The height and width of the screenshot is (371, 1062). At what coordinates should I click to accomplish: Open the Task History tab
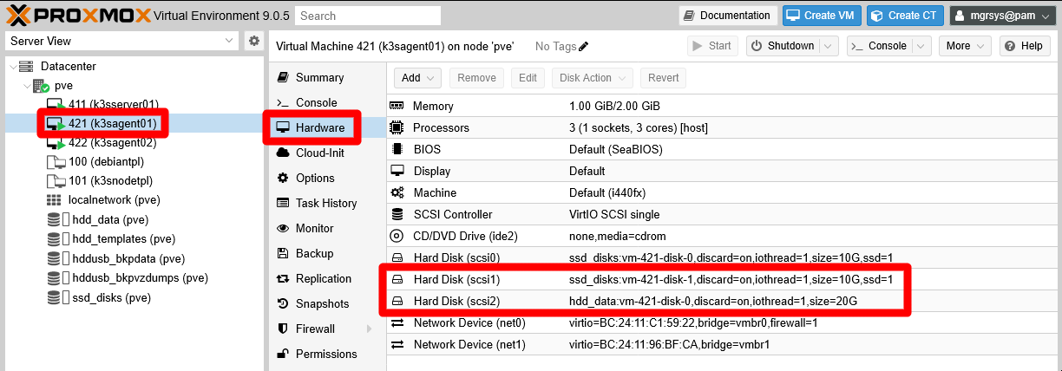click(327, 203)
